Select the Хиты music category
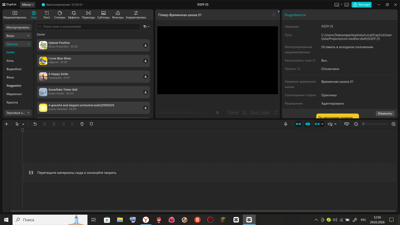Viewport: 400px width, 225px height. [10, 61]
